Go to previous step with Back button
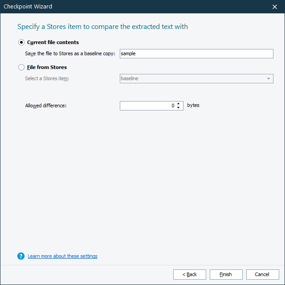This screenshot has width=285, height=285. pyautogui.click(x=190, y=274)
